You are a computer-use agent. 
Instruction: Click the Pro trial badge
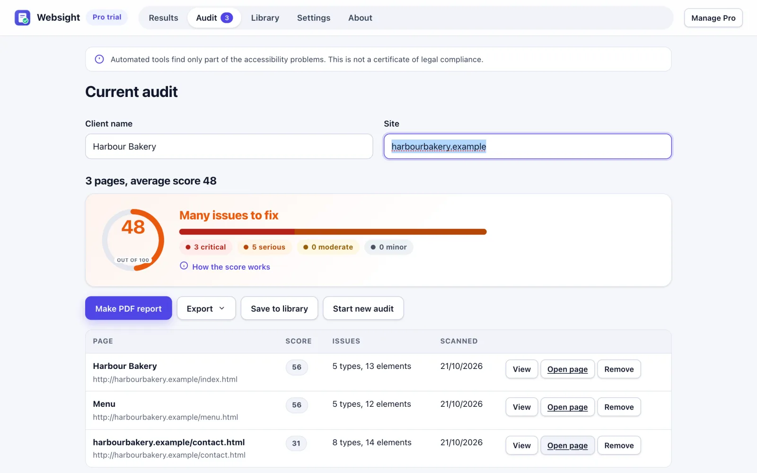pos(107,17)
